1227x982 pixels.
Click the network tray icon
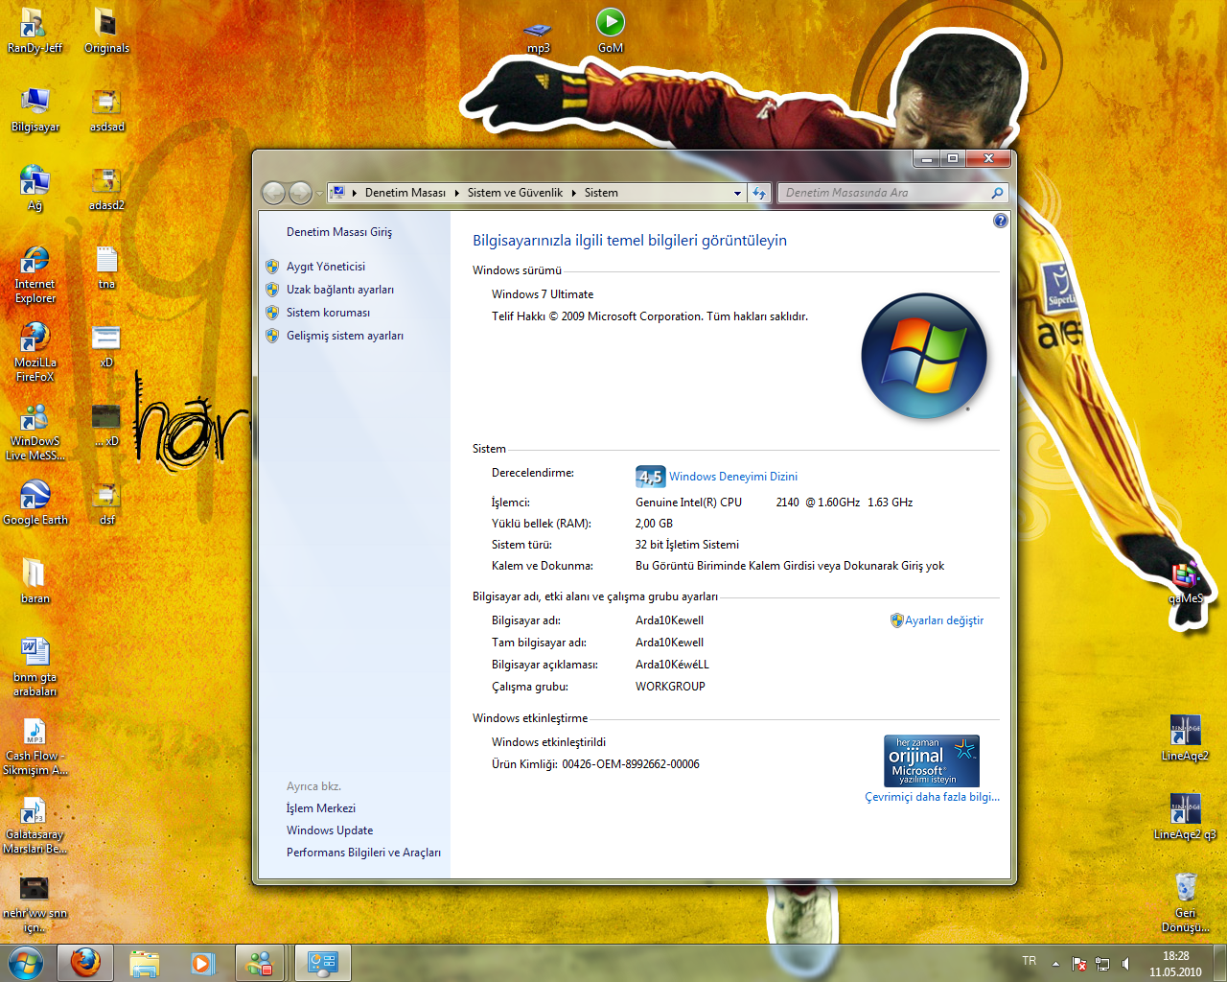coord(1102,963)
